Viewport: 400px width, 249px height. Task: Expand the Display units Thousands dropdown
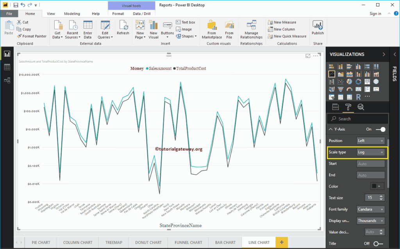point(371,221)
